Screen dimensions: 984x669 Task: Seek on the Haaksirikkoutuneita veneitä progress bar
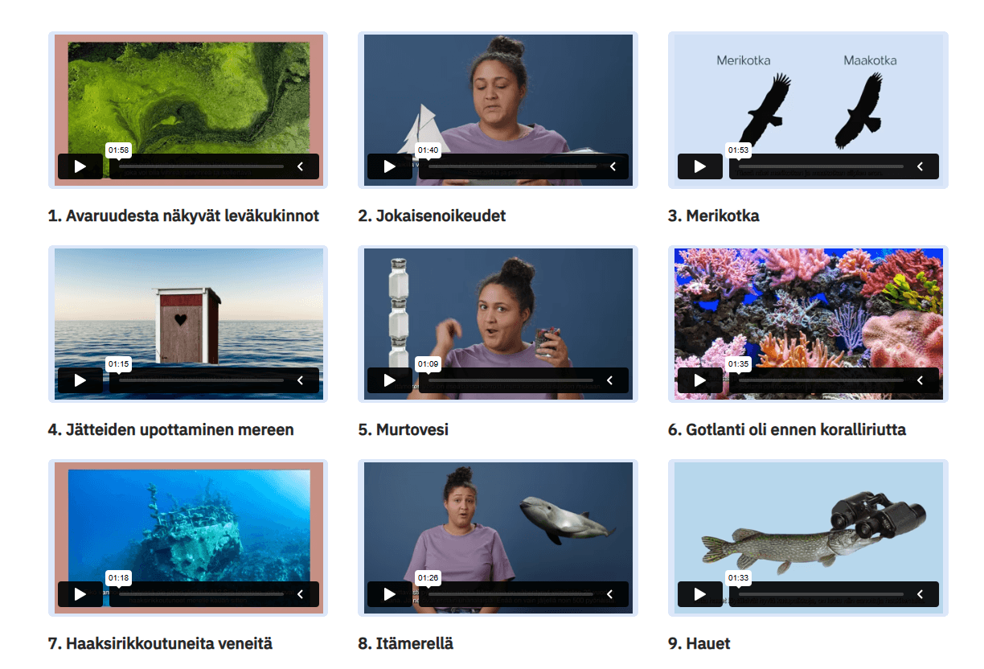[x=201, y=594]
